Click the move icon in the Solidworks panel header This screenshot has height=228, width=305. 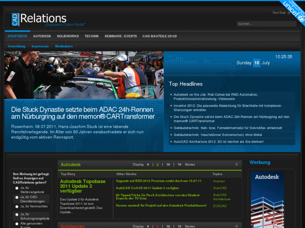(237, 226)
